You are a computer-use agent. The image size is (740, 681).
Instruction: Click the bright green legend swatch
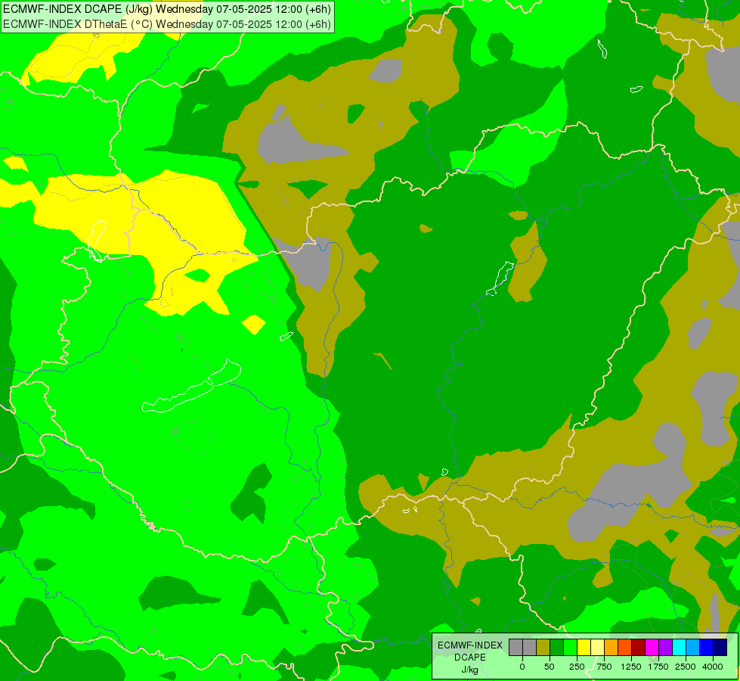571,648
